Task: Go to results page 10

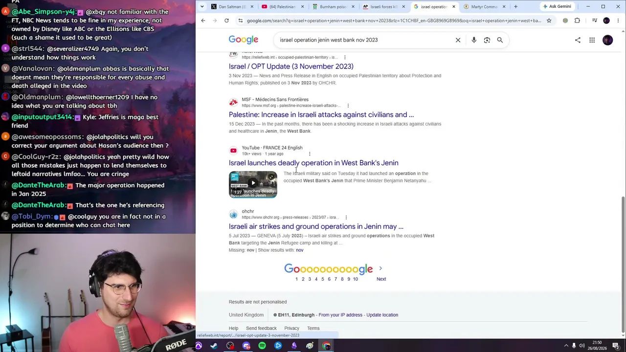Action: 355,279
